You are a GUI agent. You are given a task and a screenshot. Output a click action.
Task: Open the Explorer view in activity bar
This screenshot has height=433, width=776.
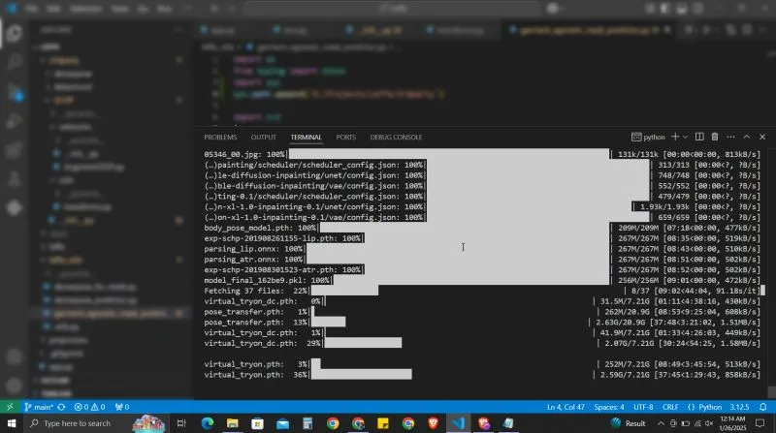14,35
